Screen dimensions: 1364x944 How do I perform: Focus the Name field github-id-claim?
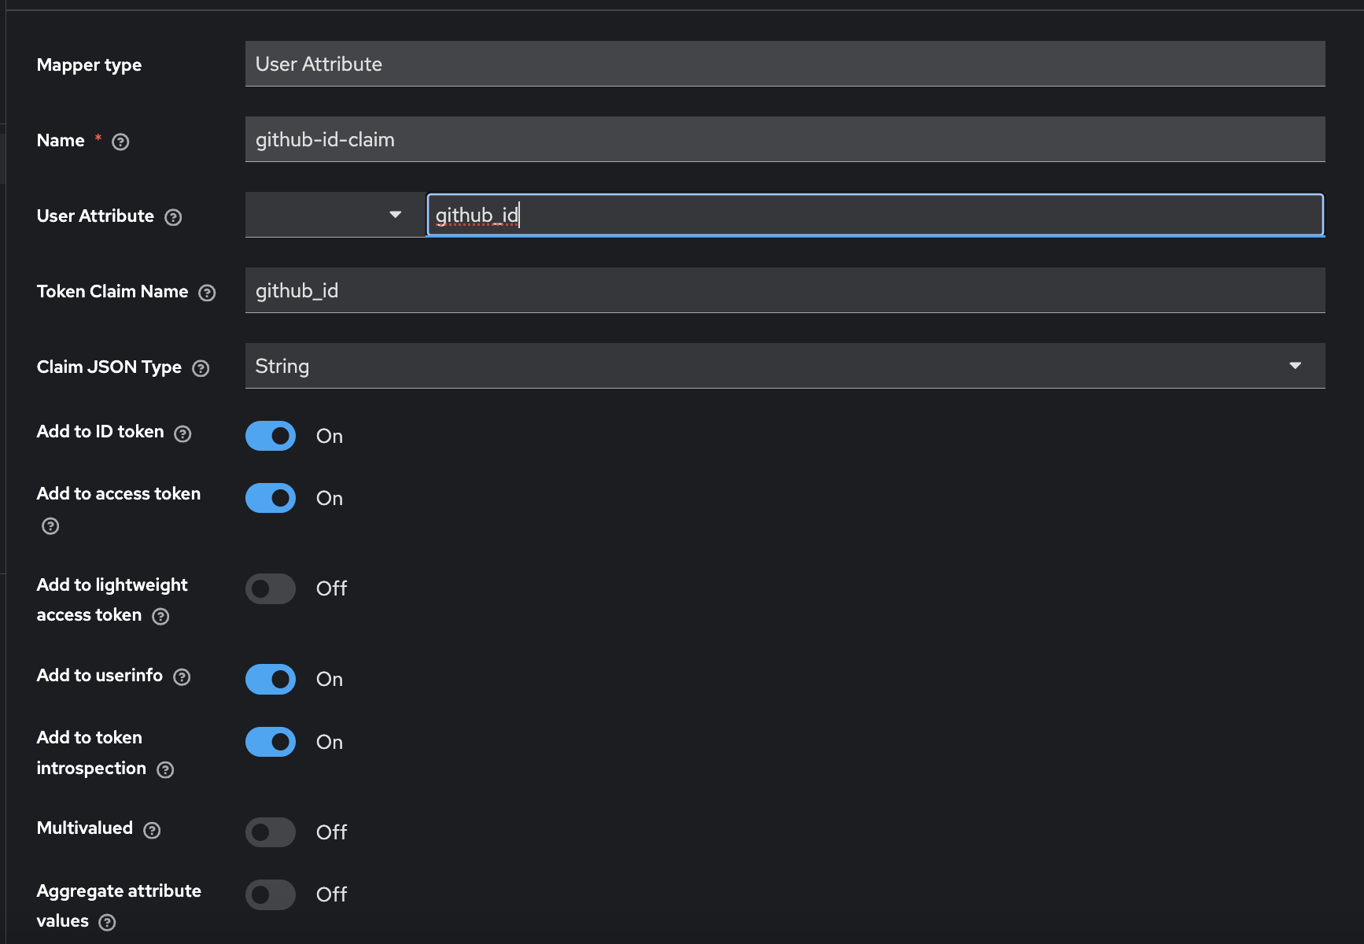coord(785,139)
